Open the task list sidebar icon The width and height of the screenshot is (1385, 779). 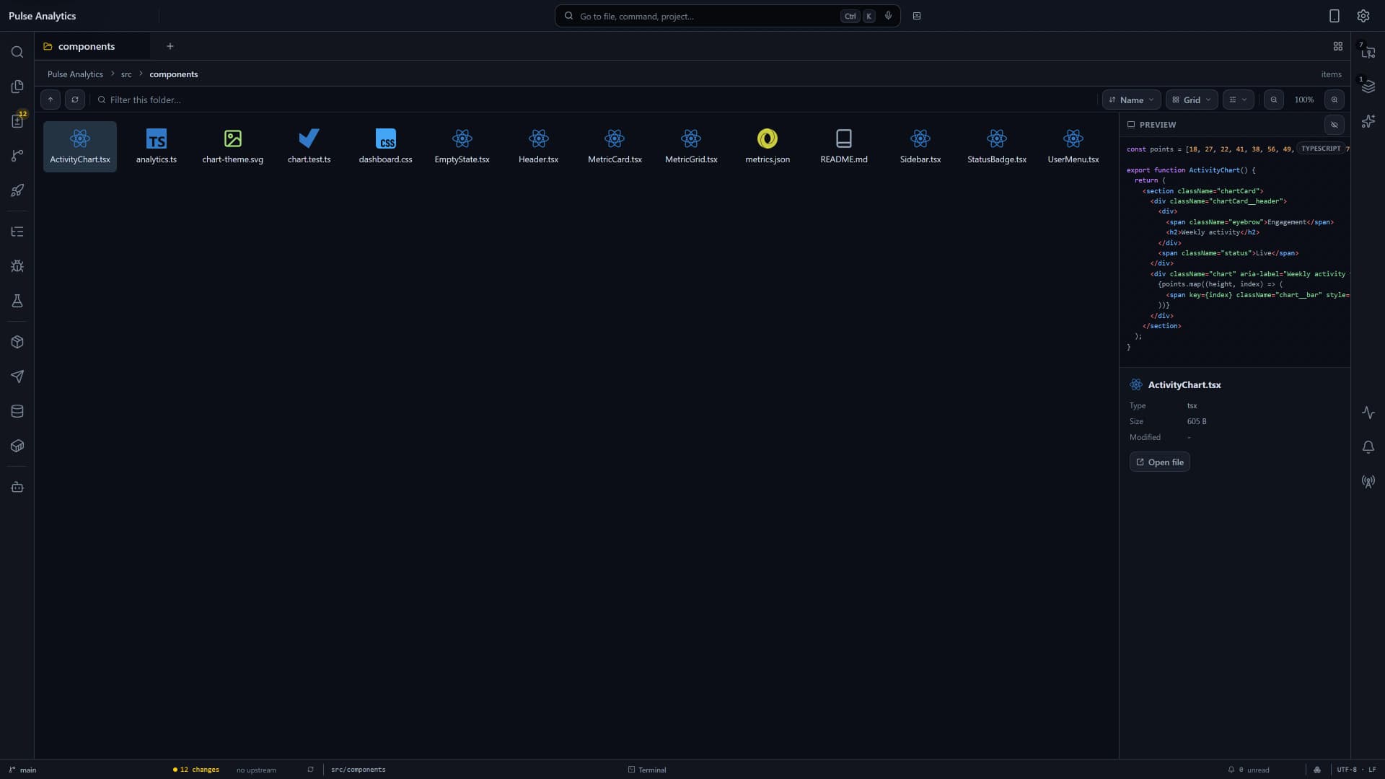(17, 232)
